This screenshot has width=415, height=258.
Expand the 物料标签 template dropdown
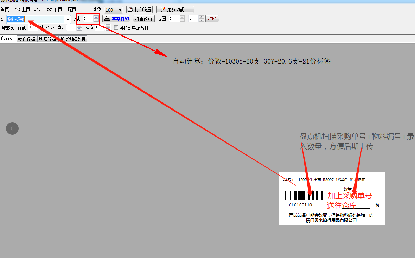point(68,19)
